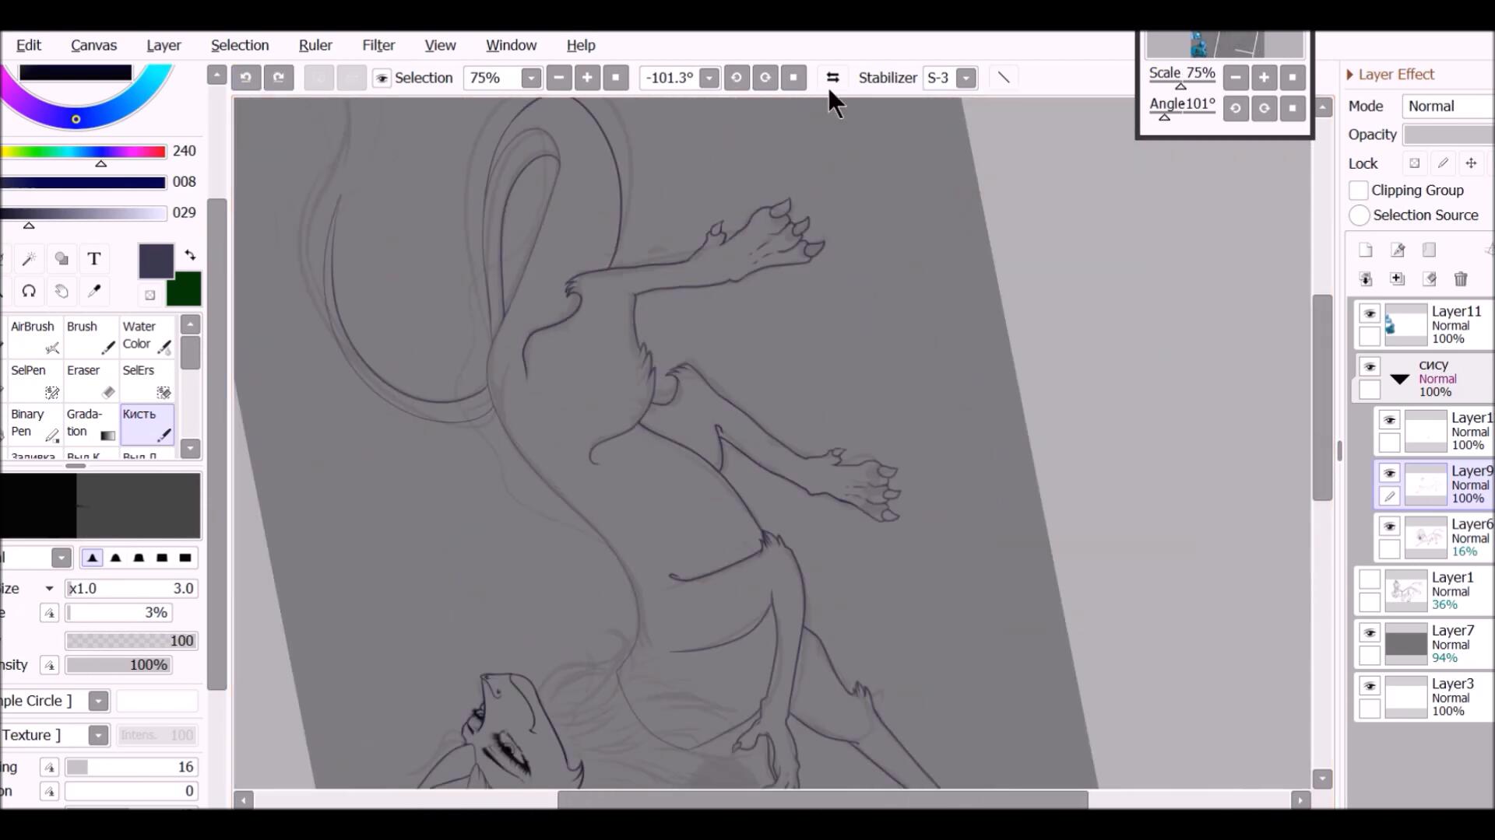Open the Ruler menu

pyautogui.click(x=315, y=45)
